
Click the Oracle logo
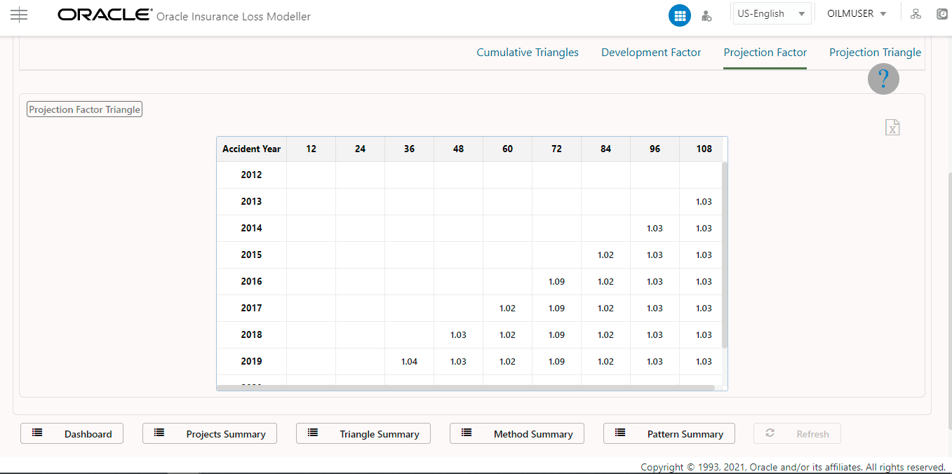pyautogui.click(x=104, y=14)
